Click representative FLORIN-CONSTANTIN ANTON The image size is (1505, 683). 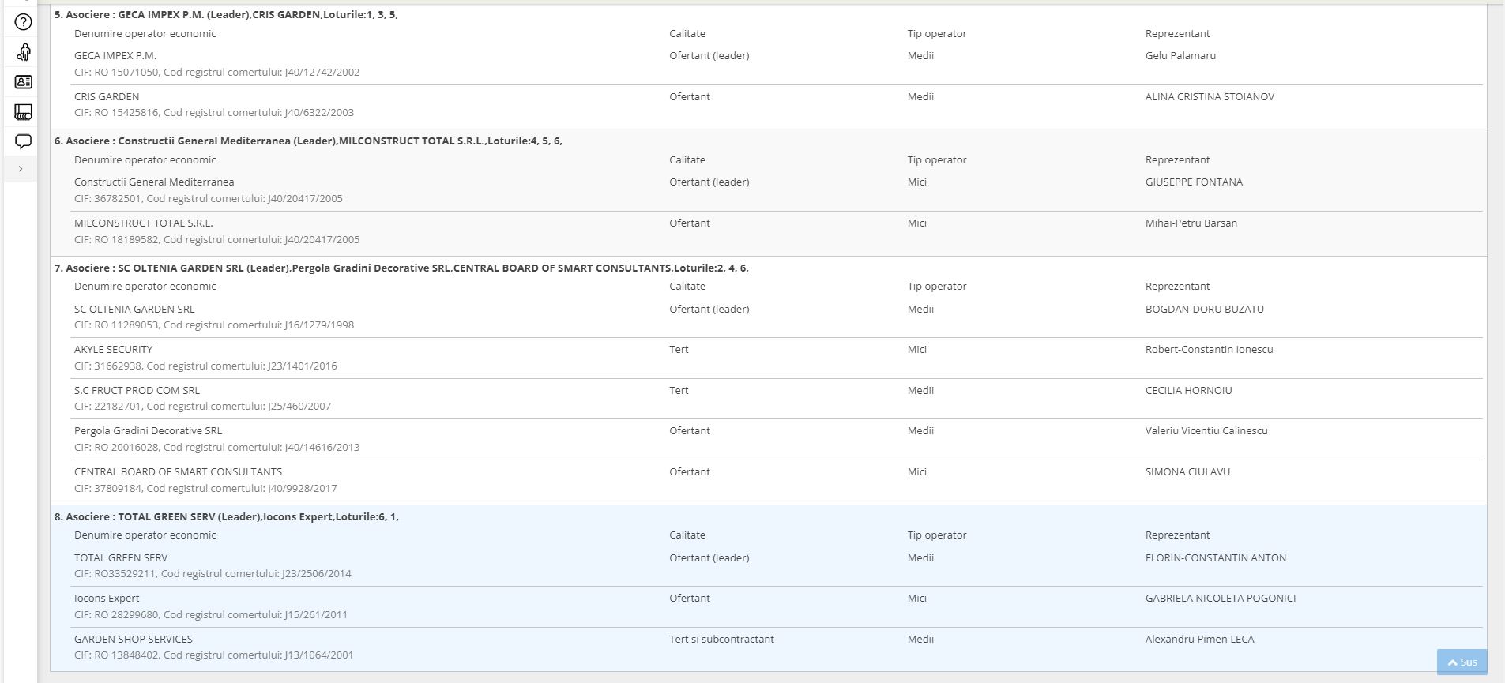(x=1216, y=557)
